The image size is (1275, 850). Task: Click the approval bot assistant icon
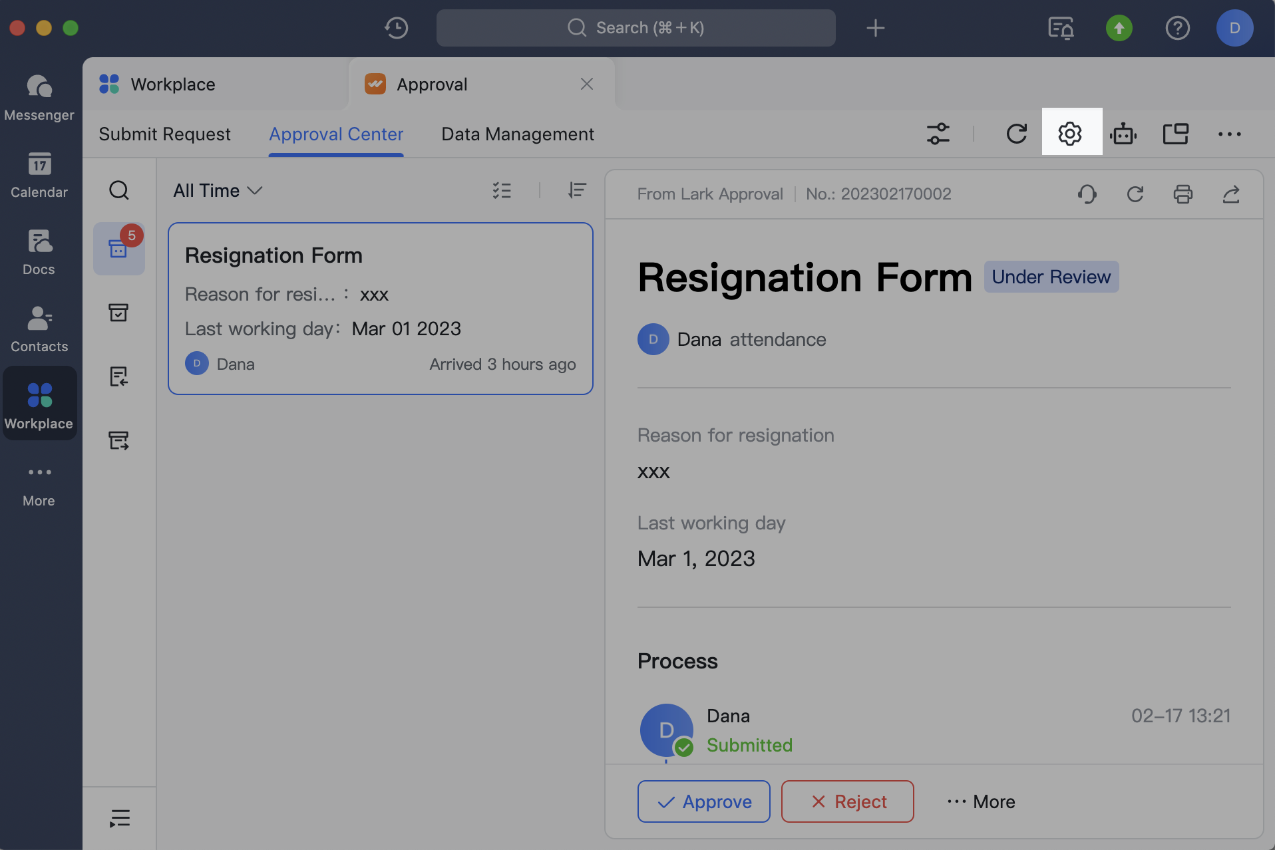click(x=1123, y=134)
